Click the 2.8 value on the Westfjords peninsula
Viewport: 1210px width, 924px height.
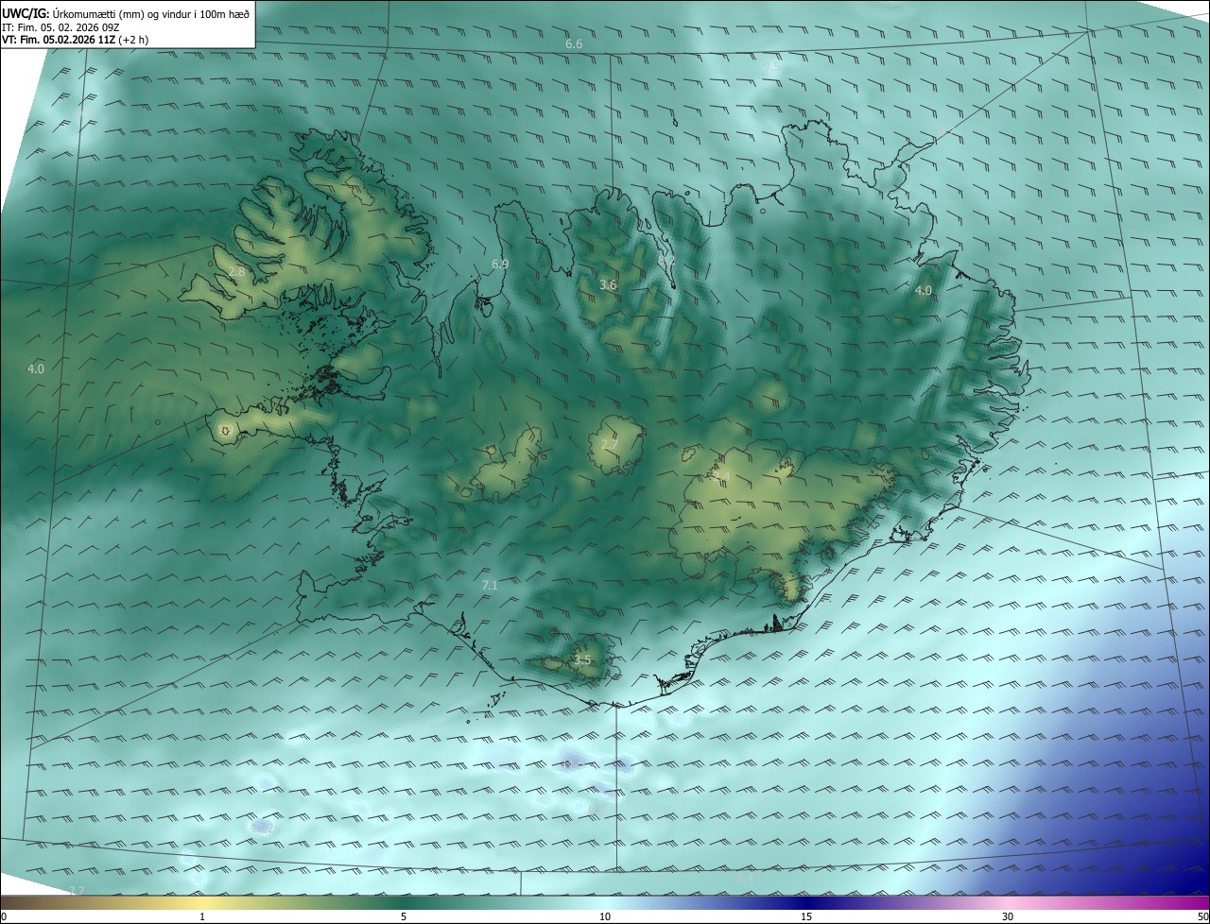point(236,271)
